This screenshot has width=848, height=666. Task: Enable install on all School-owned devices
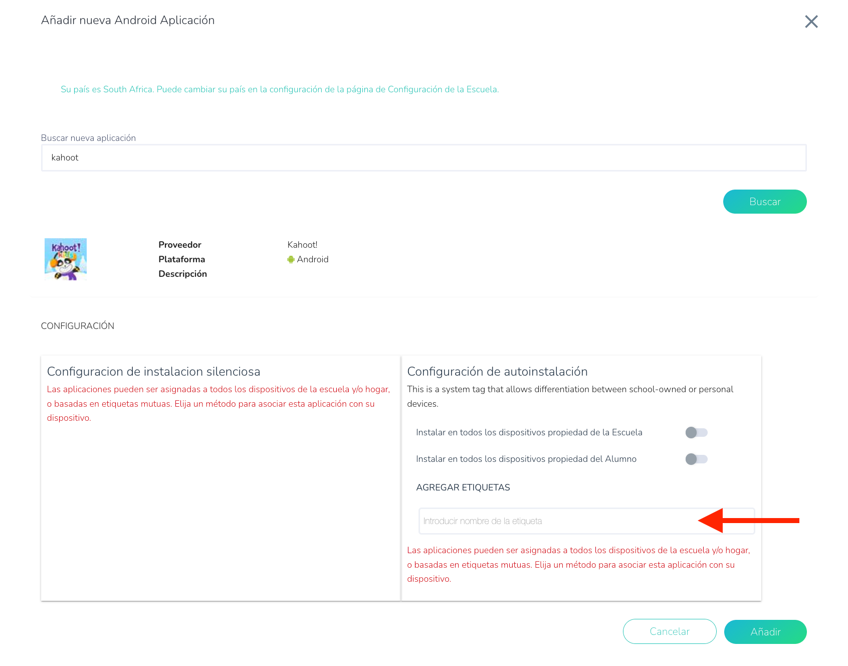pyautogui.click(x=696, y=432)
